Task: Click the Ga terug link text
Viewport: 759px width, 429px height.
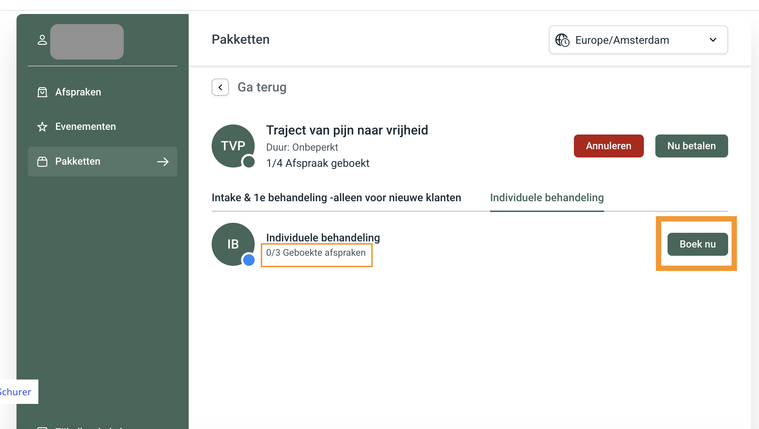Action: point(262,87)
